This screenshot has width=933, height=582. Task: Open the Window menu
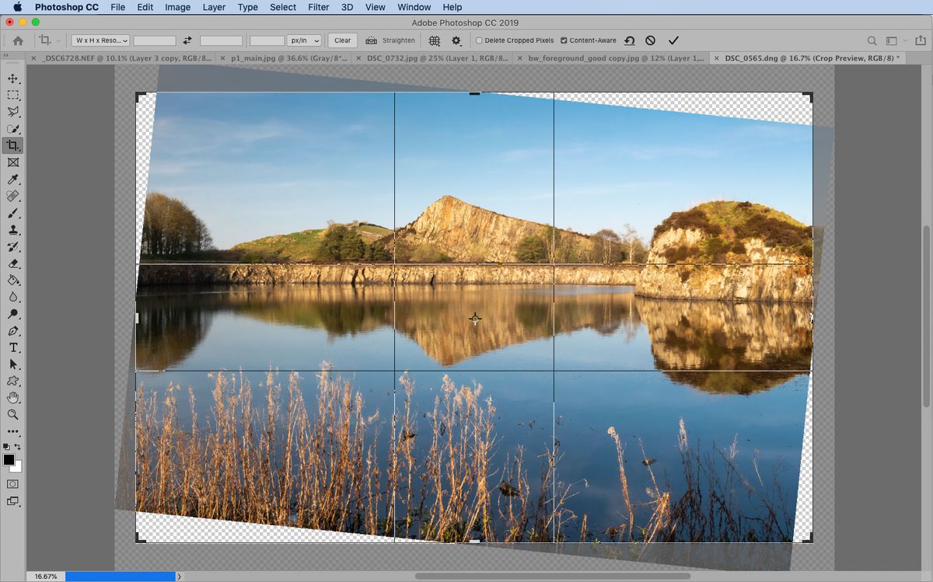coord(414,7)
